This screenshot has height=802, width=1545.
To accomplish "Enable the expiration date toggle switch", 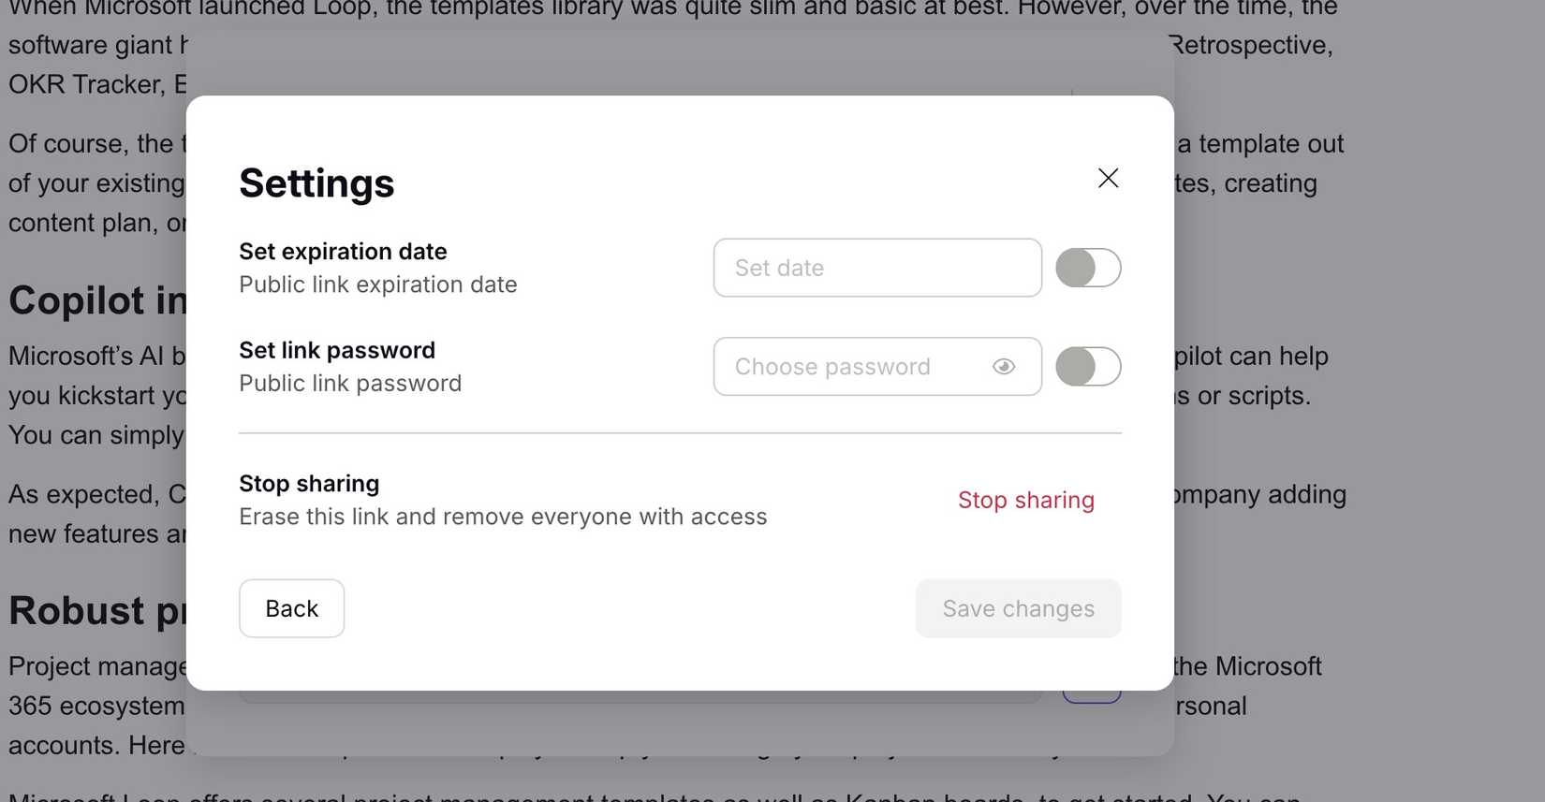I will tap(1088, 268).
